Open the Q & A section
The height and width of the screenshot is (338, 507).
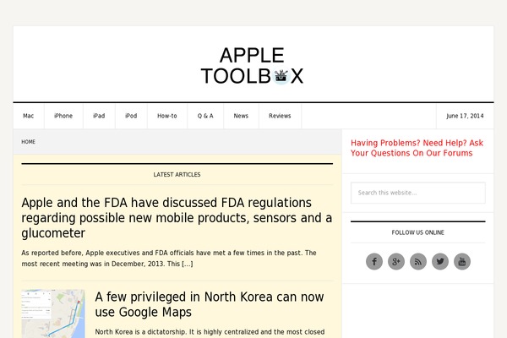[205, 116]
